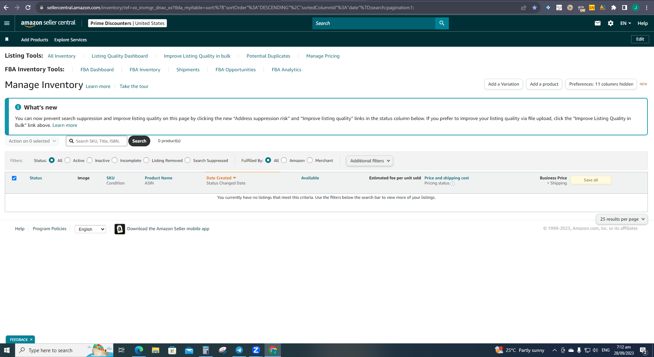Click the Pricing status info icon

click(453, 184)
